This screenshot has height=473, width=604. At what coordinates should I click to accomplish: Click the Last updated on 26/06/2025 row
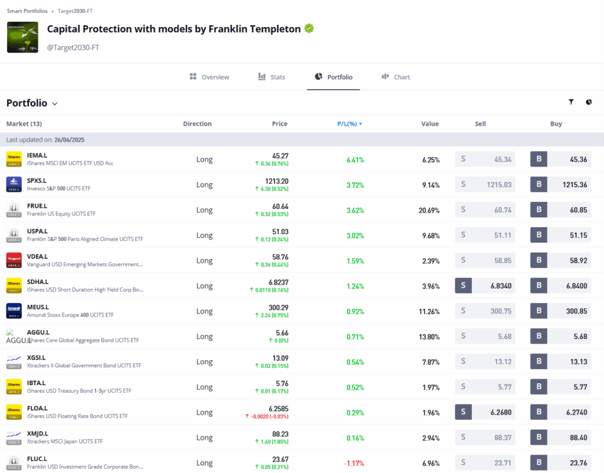point(302,139)
